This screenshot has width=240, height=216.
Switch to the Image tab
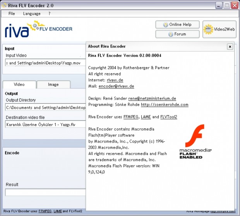[x=53, y=85]
